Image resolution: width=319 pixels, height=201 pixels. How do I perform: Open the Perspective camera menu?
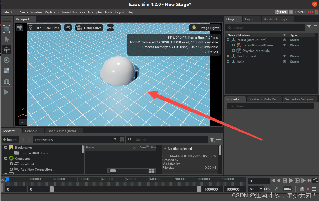89,28
